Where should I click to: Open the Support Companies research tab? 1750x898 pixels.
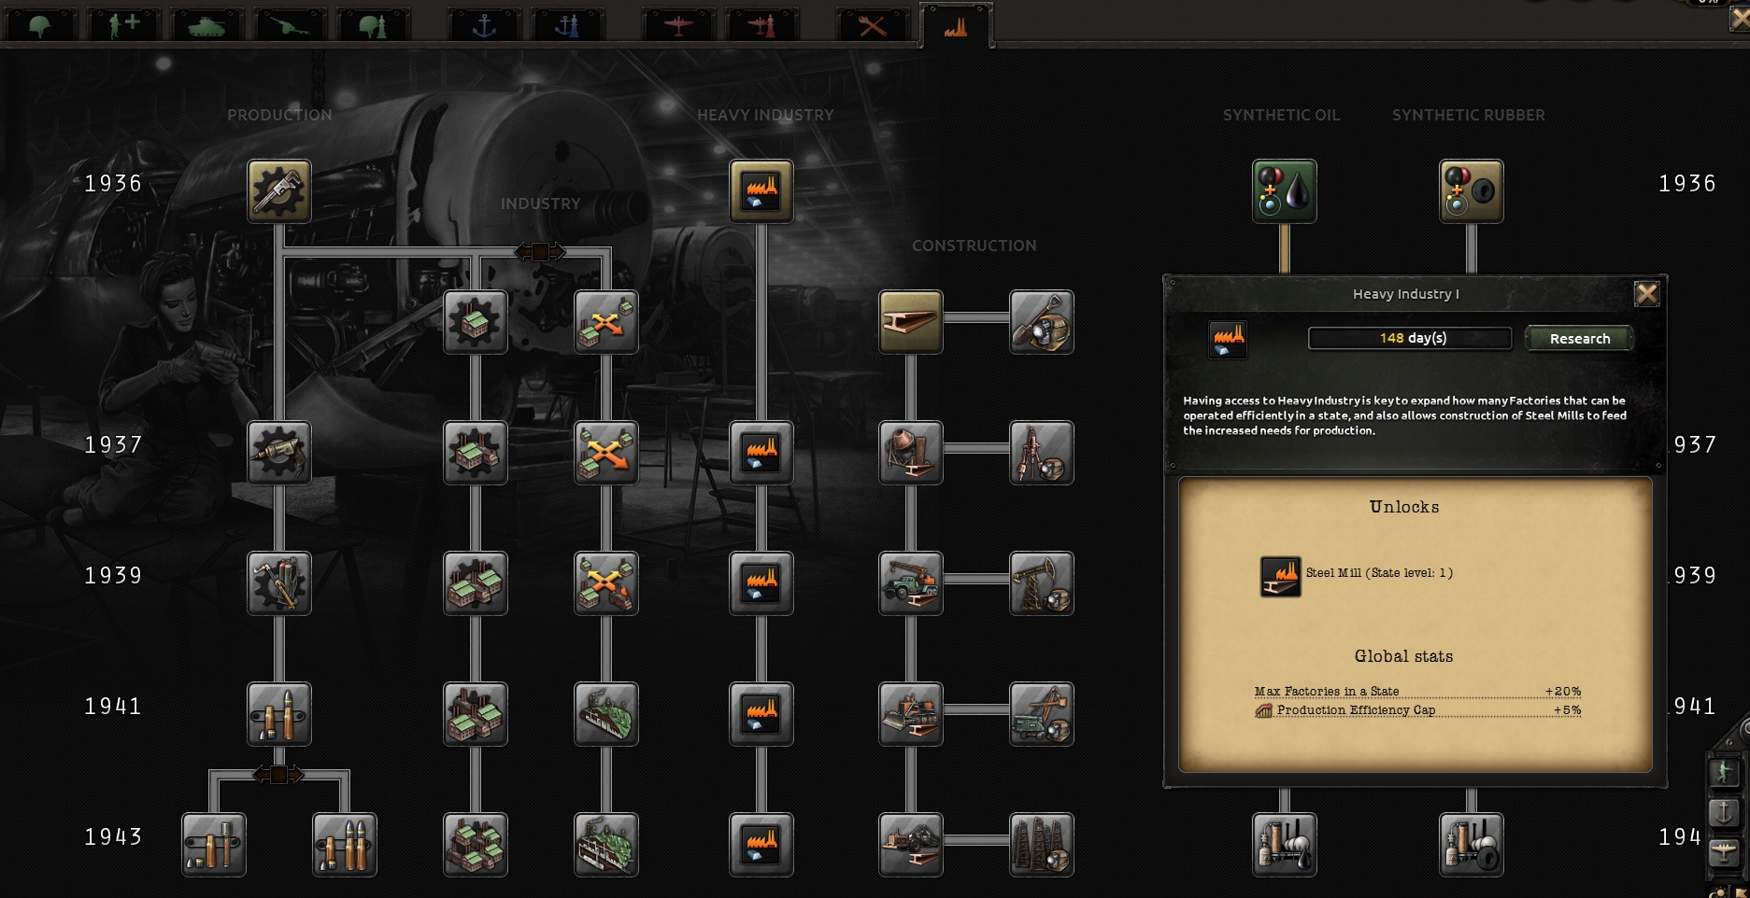point(124,24)
